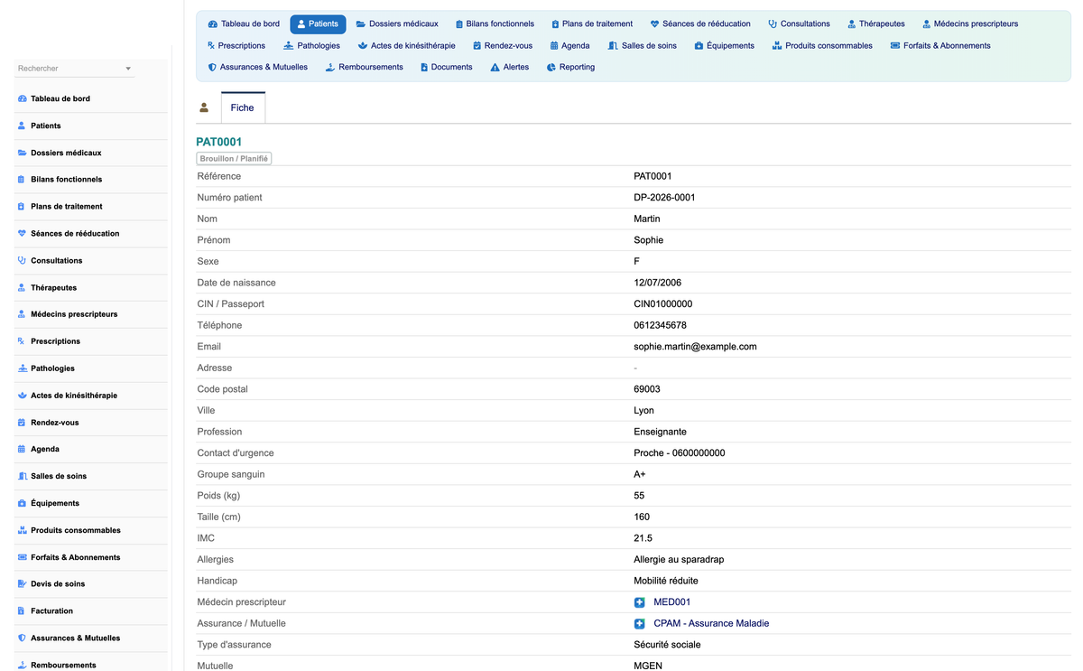The image size is (1083, 671).
Task: Click the icon next to CPAM - Assurance Maladie
Action: click(x=640, y=624)
